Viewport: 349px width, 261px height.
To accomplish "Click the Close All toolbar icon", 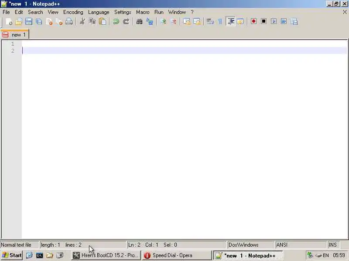I will 59,21.
